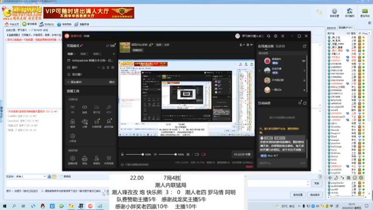Pop out the interactive messages panel
Screen dimensions: 373x210
305,103
